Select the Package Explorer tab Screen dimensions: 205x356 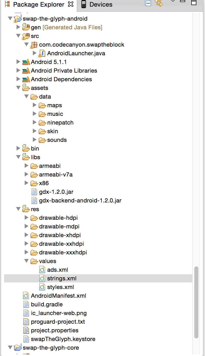[39, 5]
